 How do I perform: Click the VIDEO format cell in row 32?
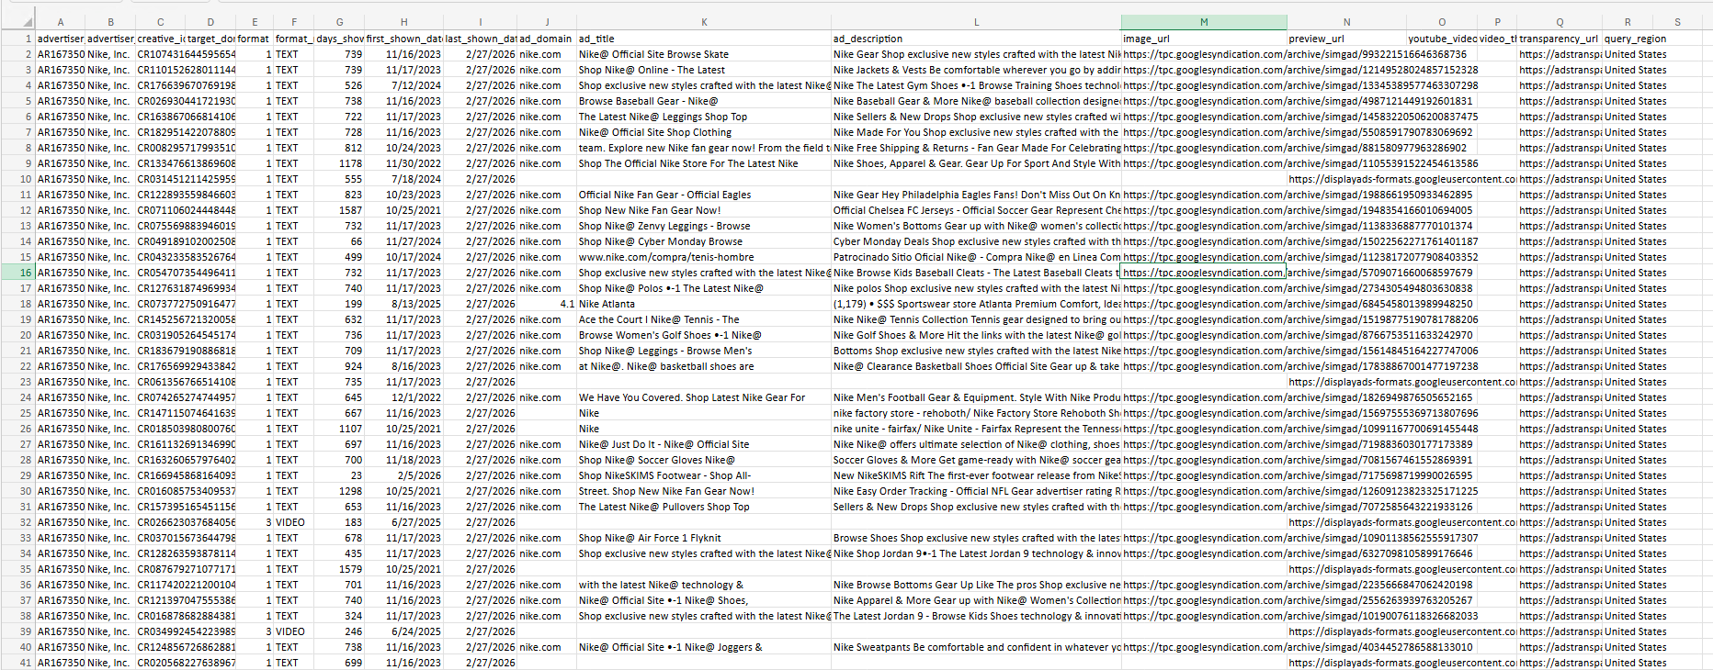click(293, 522)
